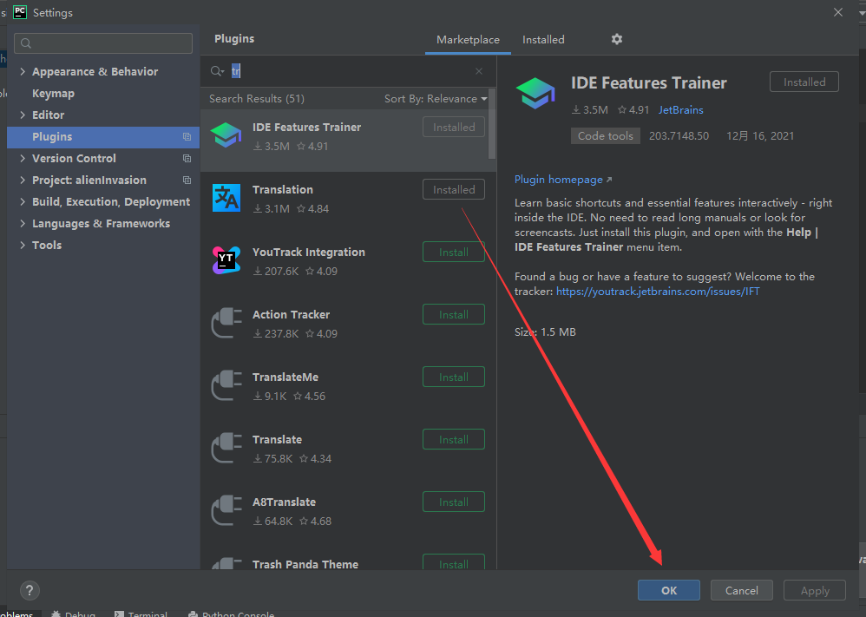Open the plugins gear settings menu
Screen dimensions: 866x617
pyautogui.click(x=617, y=39)
